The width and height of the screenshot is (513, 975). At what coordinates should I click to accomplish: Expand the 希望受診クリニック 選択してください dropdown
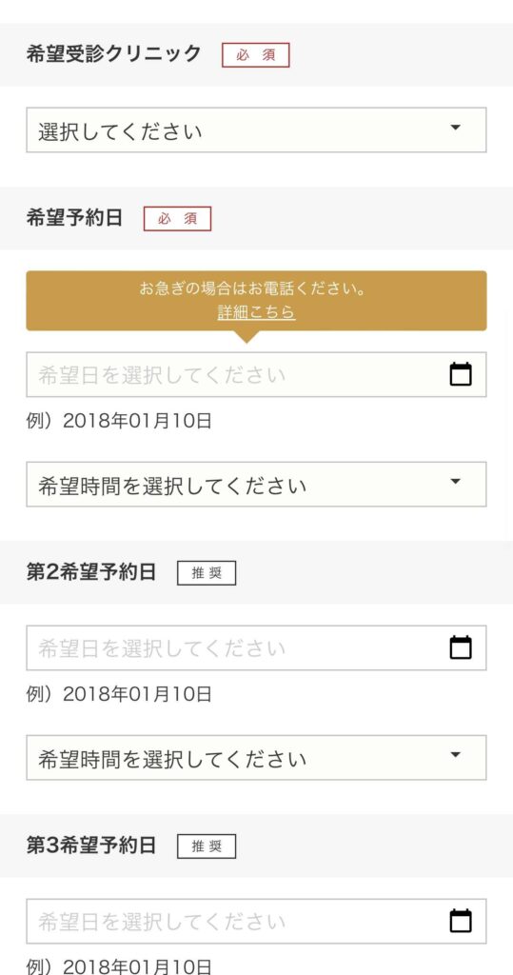coord(256,129)
